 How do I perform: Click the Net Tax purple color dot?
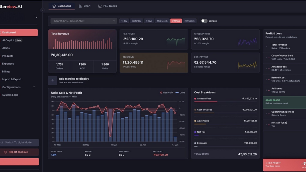pyautogui.click(x=195, y=132)
